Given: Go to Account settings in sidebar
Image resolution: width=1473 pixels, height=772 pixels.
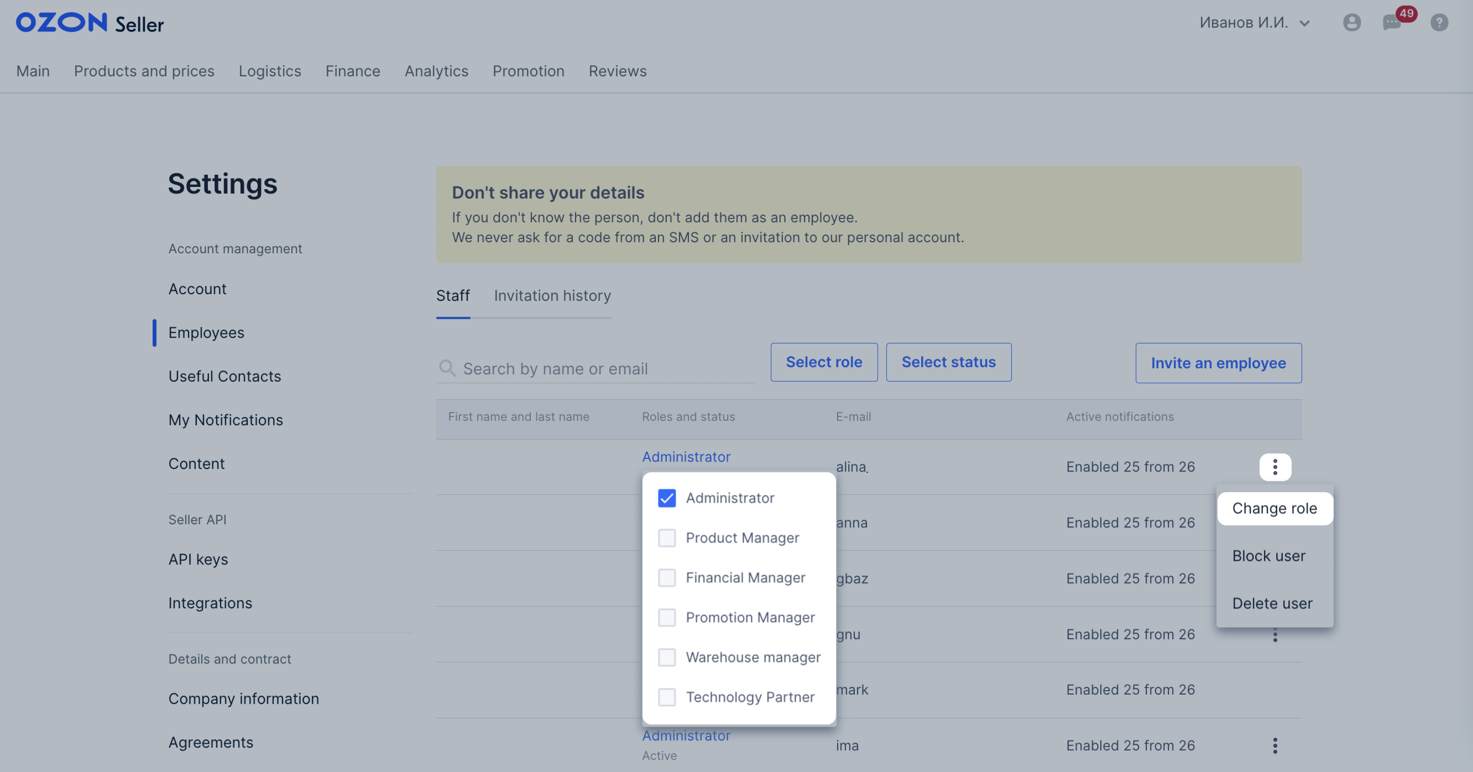Looking at the screenshot, I should point(197,289).
